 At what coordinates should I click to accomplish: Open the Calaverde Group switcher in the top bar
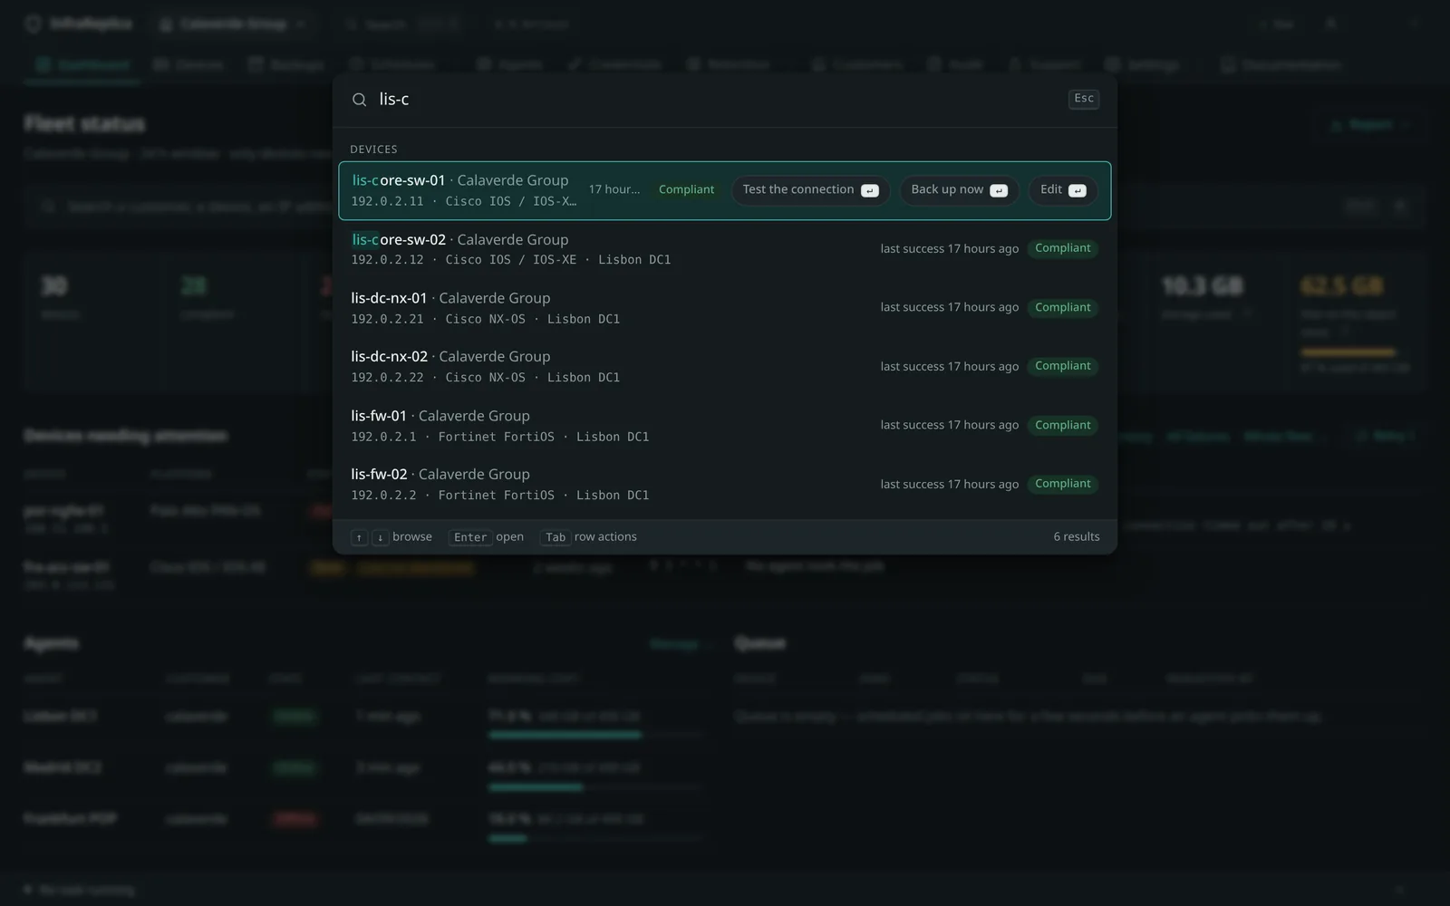pos(233,24)
